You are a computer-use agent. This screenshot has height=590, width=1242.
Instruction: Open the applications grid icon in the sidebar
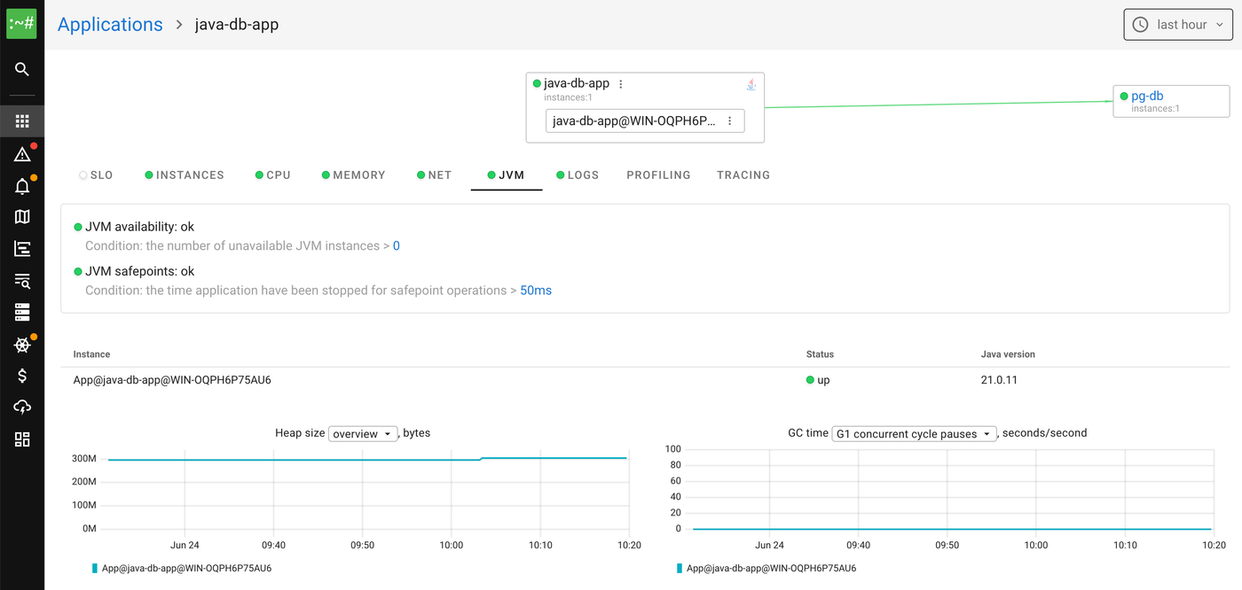22,121
